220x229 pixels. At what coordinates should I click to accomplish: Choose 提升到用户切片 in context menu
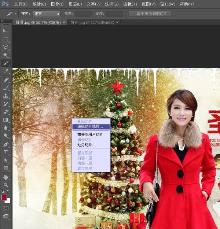[91, 134]
